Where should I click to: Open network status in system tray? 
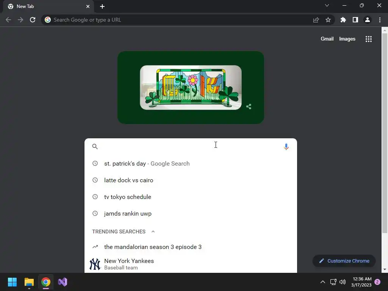[333, 282]
